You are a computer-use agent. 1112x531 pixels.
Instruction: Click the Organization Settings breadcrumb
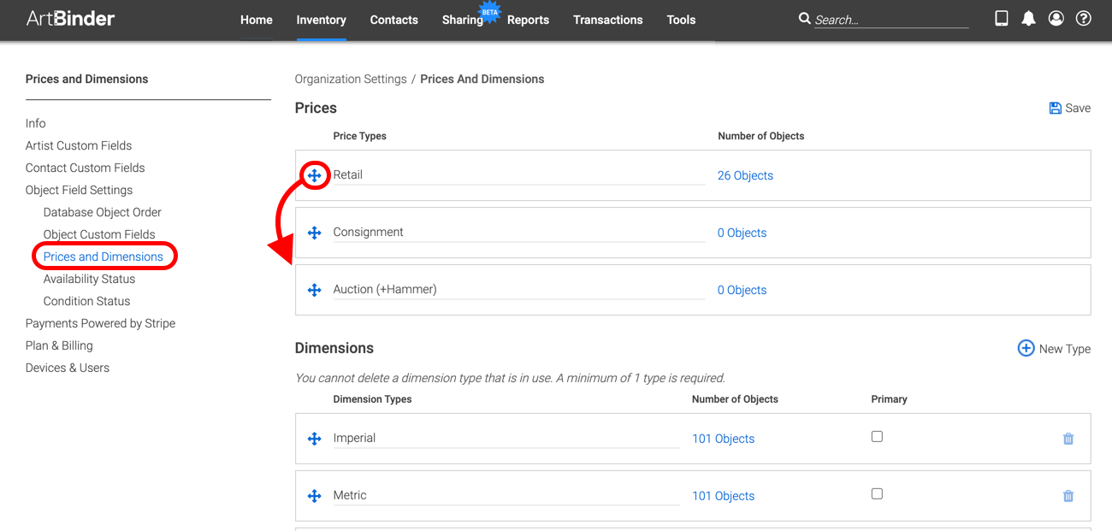[x=351, y=79]
